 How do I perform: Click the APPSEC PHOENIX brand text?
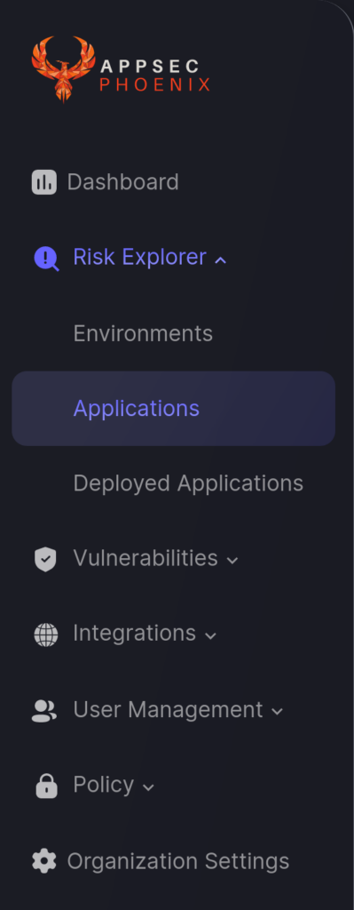tap(154, 76)
